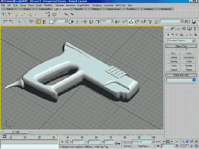Activate the Select and Move tool

click(85, 22)
